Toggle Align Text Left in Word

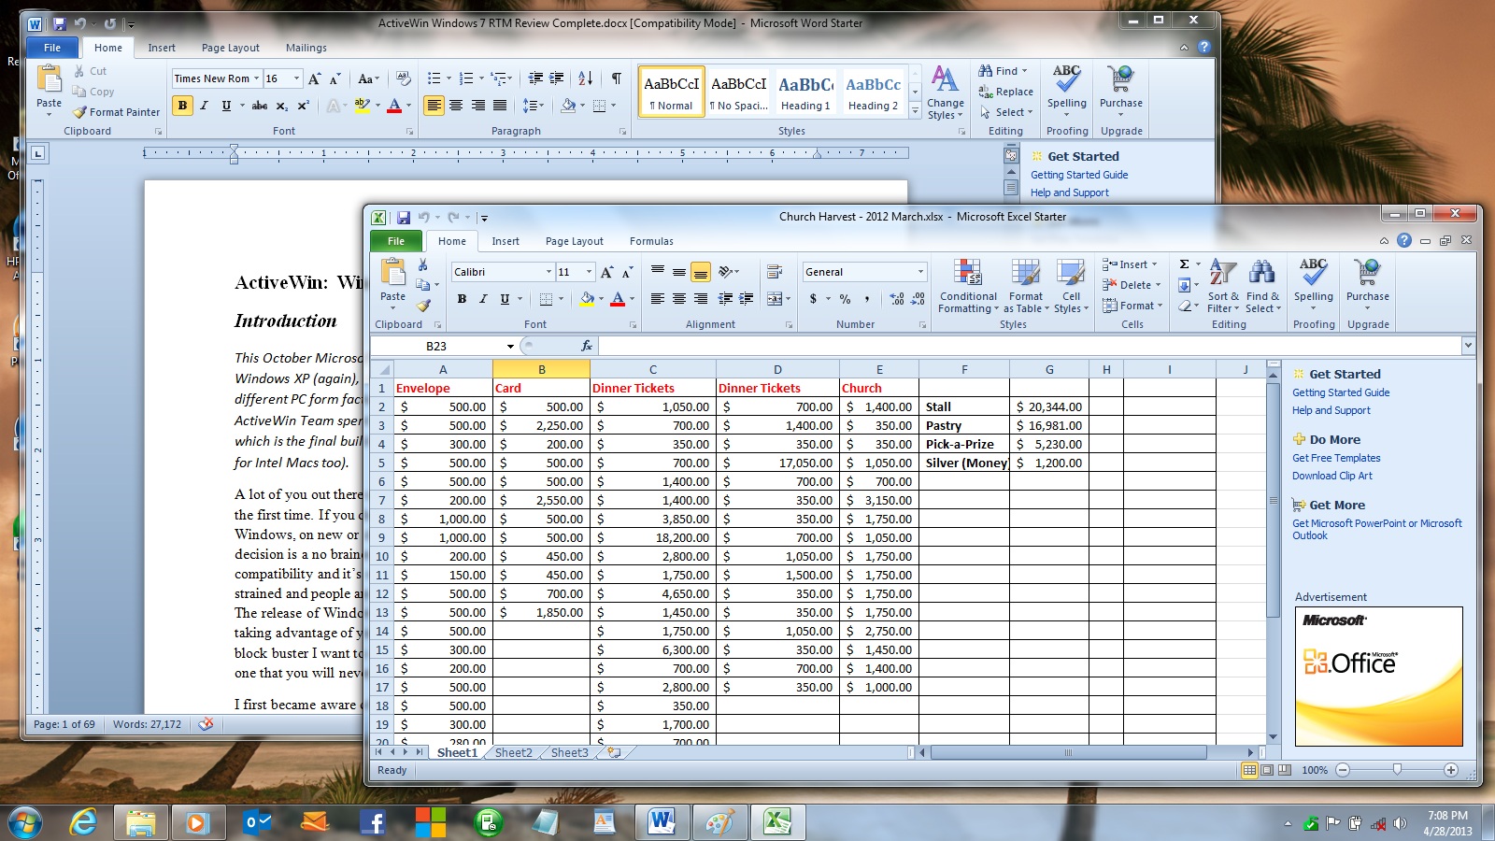tap(434, 106)
